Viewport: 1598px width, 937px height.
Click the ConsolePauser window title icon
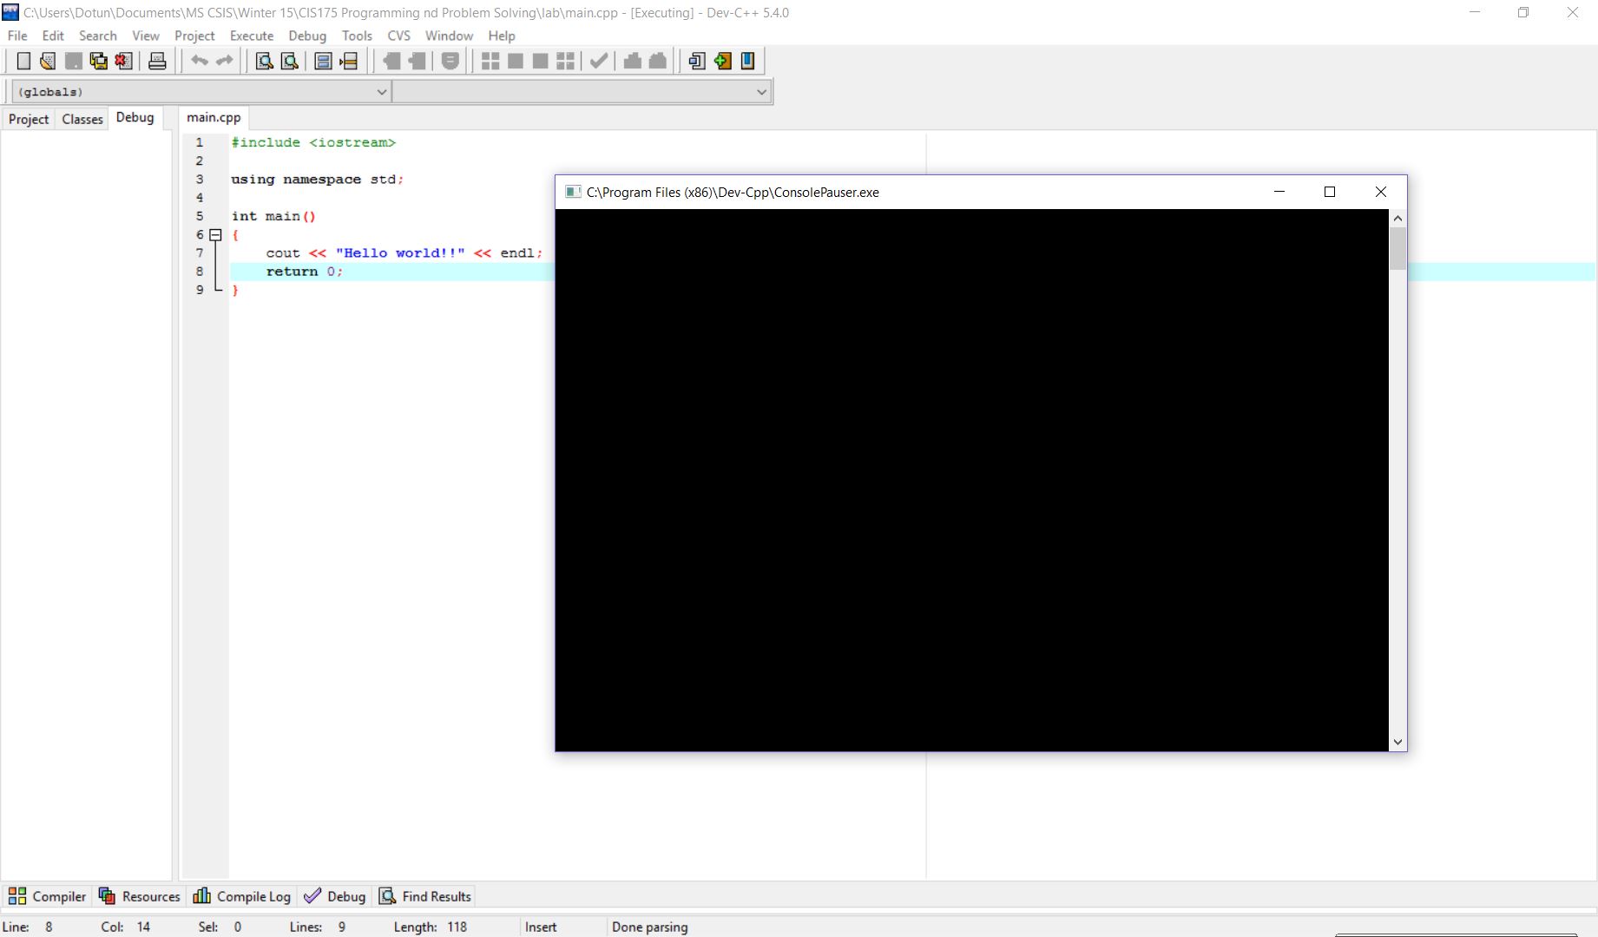573,192
